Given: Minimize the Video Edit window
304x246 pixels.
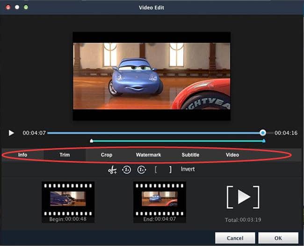Looking at the screenshot, I should click(x=17, y=7).
